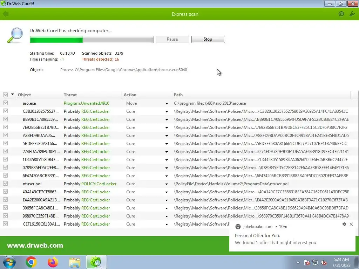Open action dropdown for 968970C359F148B row
Screen dimensions: 359x269
click(167, 216)
